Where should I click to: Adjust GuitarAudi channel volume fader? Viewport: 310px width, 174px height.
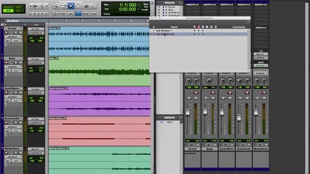(239, 117)
